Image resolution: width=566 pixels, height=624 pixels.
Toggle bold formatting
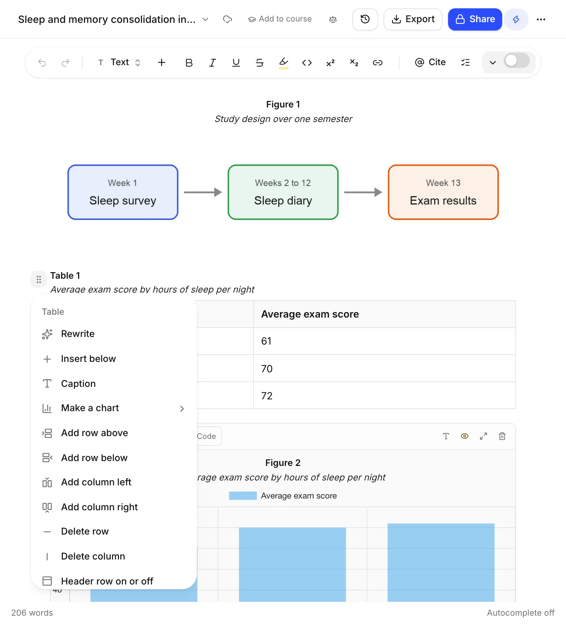(x=189, y=63)
